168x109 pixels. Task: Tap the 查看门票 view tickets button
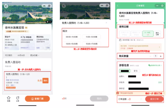37,99
